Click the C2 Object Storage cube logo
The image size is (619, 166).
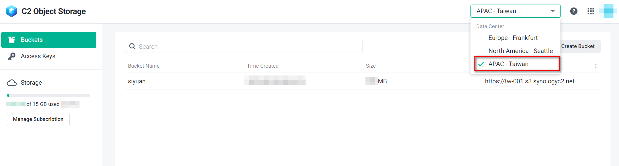(11, 11)
